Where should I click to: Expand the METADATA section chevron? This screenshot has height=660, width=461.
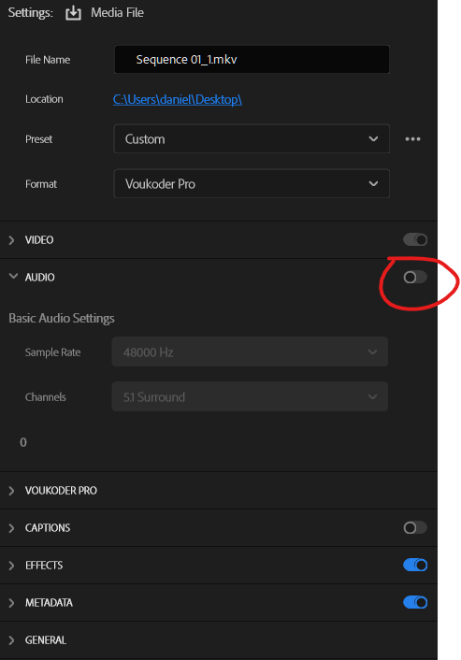[12, 603]
